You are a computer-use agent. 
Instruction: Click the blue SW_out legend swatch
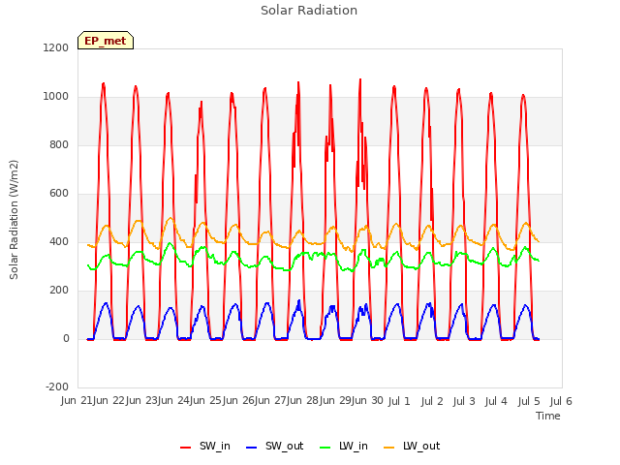(252, 448)
